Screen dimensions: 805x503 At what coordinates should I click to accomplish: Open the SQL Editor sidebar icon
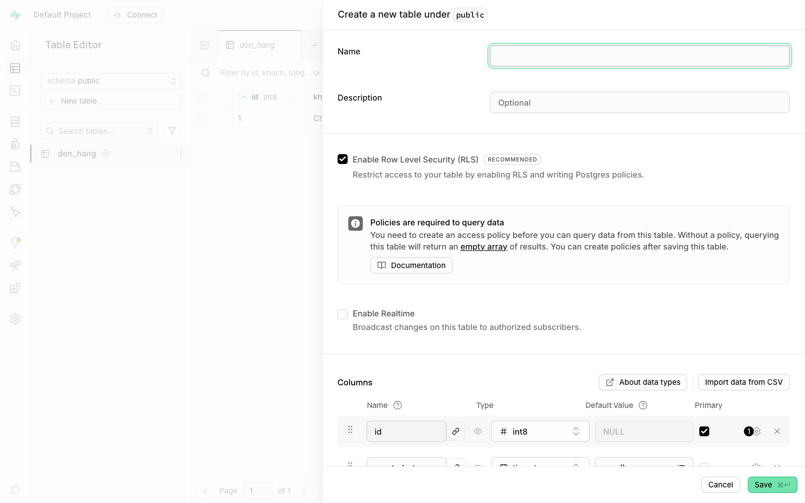pos(15,91)
